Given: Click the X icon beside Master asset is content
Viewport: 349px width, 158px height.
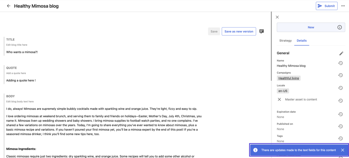Looking at the screenshot, I should (x=279, y=100).
